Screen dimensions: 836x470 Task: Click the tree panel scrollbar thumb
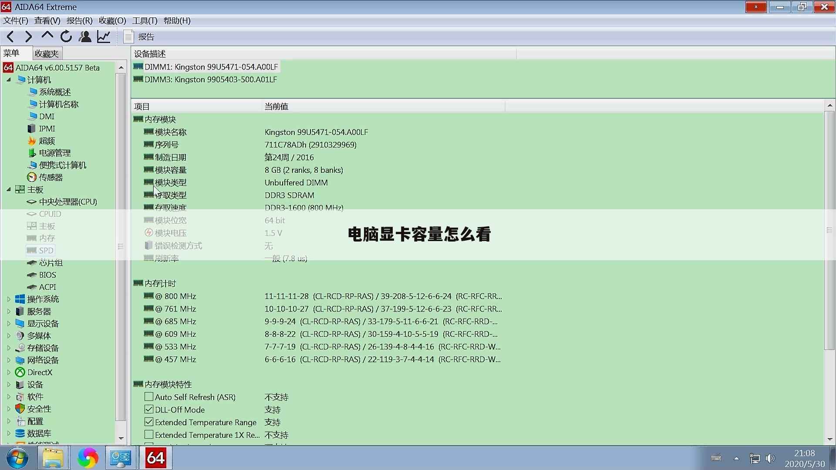121,247
